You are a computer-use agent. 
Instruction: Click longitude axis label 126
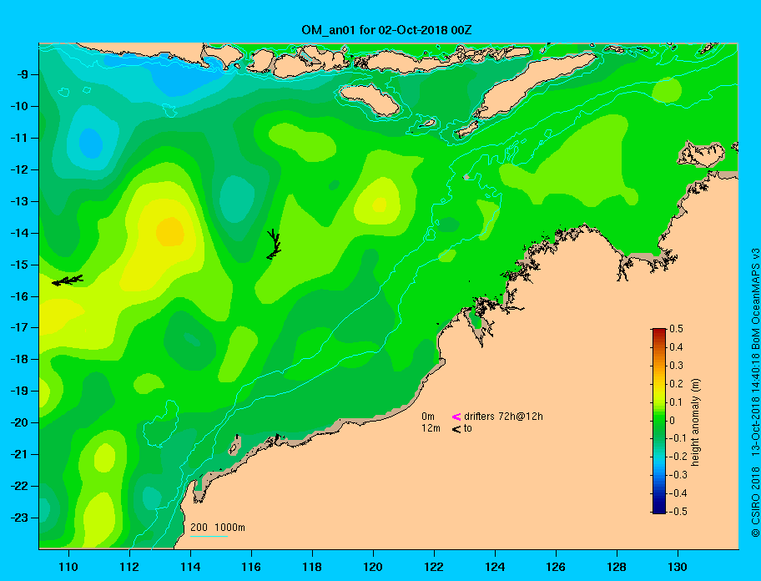pos(556,567)
